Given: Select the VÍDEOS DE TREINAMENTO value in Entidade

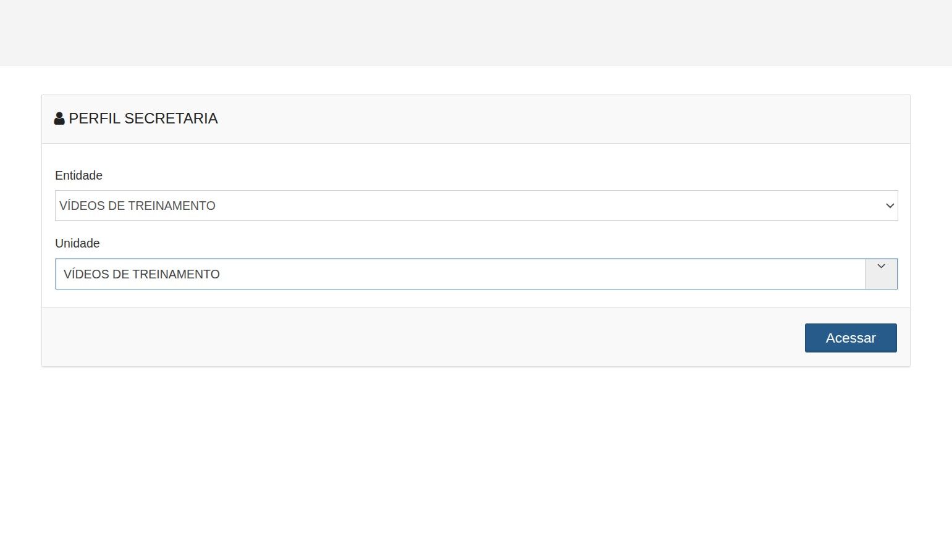Looking at the screenshot, I should tap(137, 206).
